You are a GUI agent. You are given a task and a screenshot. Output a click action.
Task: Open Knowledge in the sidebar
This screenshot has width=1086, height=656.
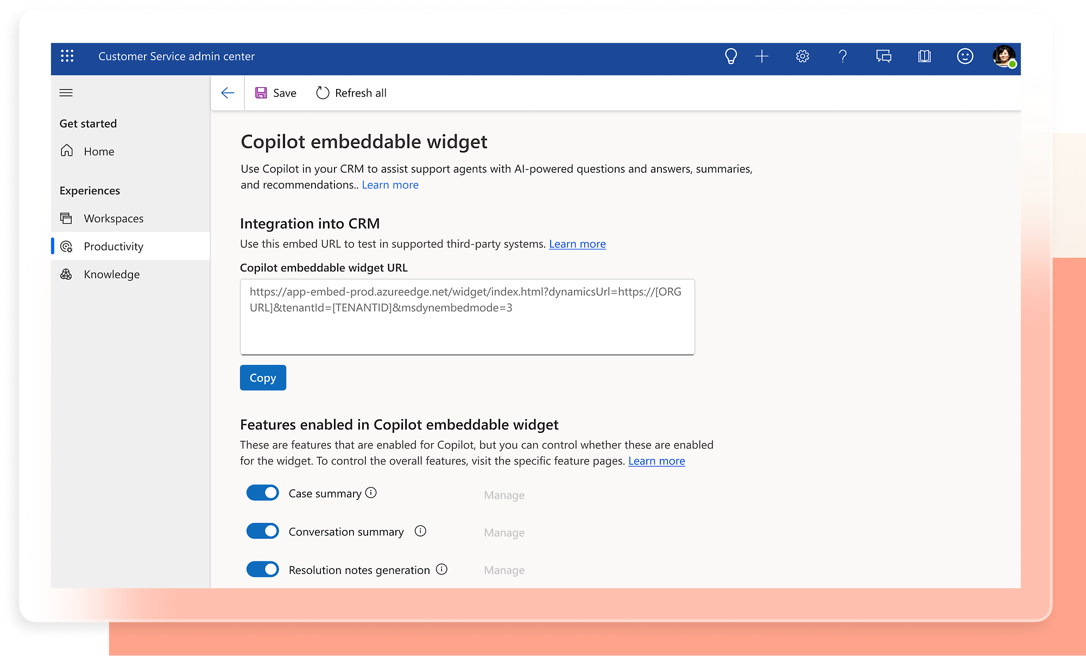[x=130, y=274]
